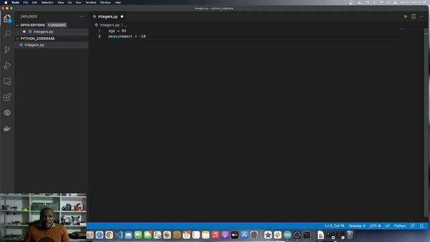430x242 pixels.
Task: Open the Help menu
Action: [118, 3]
